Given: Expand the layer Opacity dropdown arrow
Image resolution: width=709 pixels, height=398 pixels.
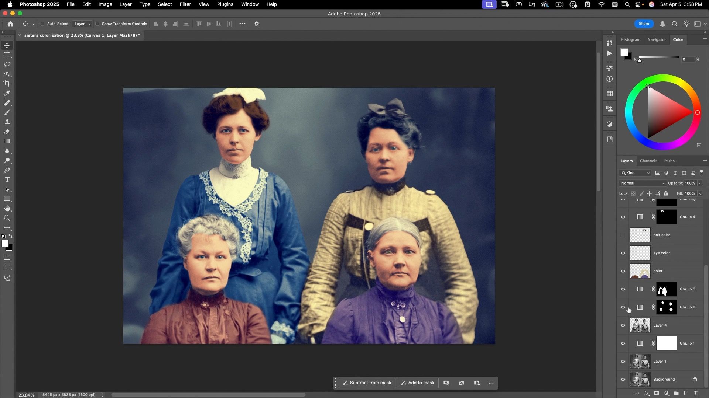Looking at the screenshot, I should point(700,183).
